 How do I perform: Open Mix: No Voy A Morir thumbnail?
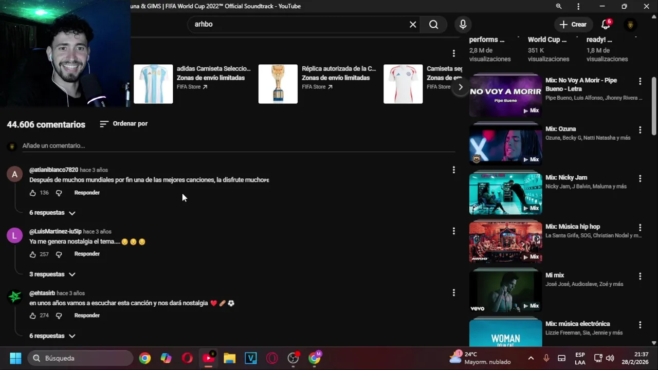point(506,96)
